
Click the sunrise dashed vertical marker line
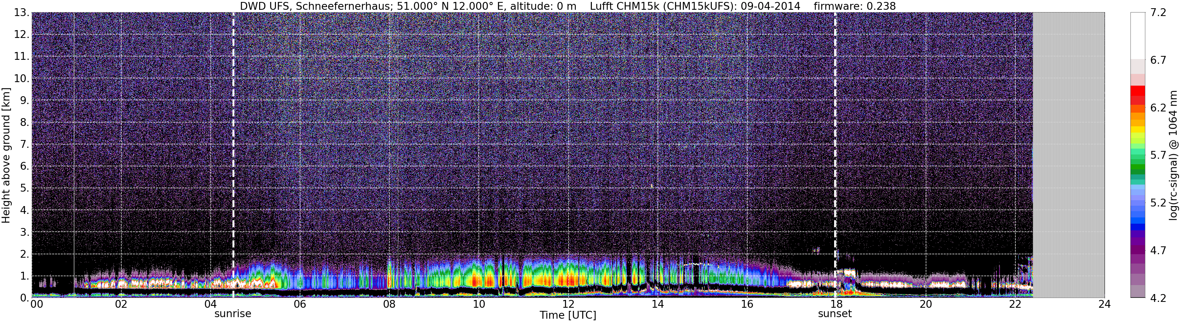233,156
